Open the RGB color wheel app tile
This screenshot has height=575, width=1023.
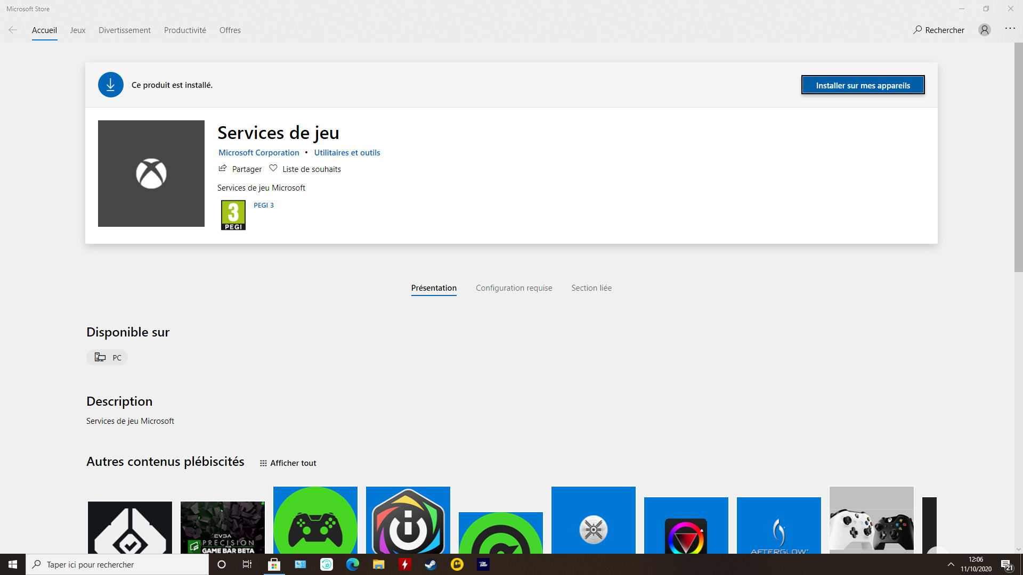pos(686,525)
